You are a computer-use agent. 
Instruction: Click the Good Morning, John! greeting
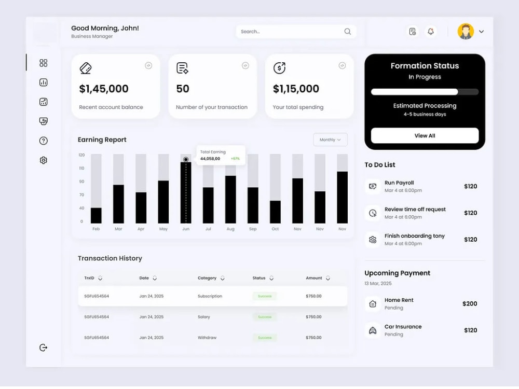(x=105, y=28)
